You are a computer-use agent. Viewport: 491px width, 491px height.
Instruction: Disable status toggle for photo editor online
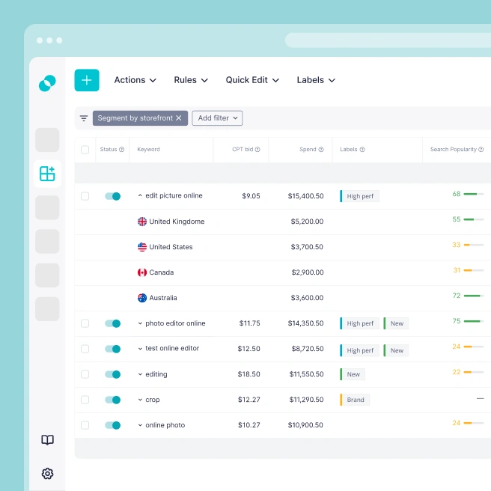113,323
